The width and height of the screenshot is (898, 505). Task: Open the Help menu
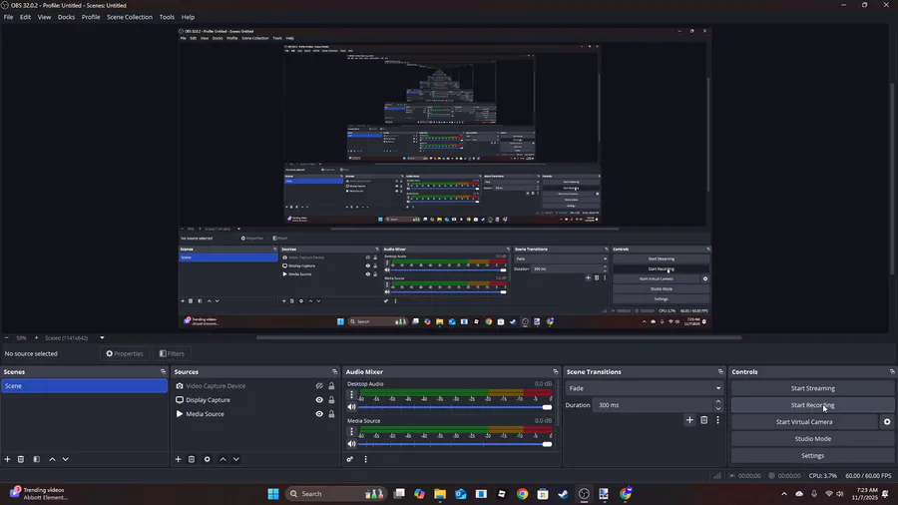(188, 17)
